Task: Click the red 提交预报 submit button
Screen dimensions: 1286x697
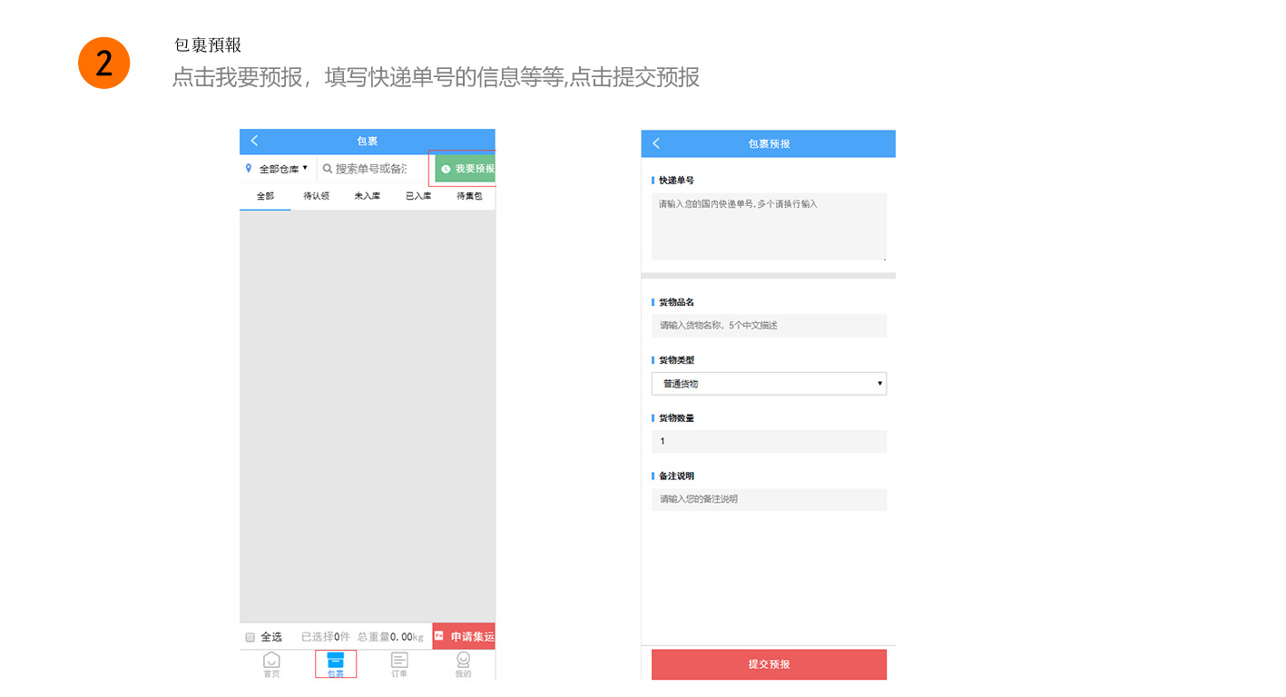Action: tap(769, 664)
